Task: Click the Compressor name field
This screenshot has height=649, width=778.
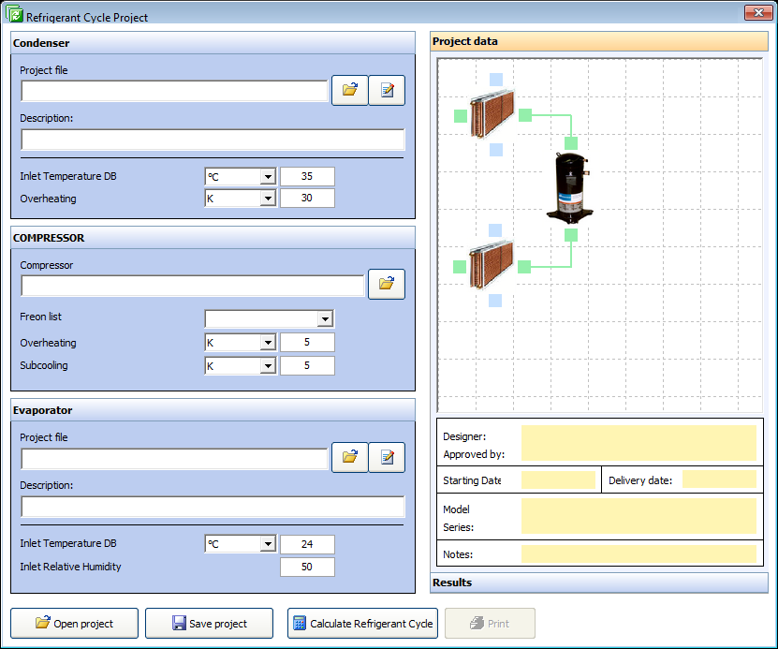Action: 193,286
